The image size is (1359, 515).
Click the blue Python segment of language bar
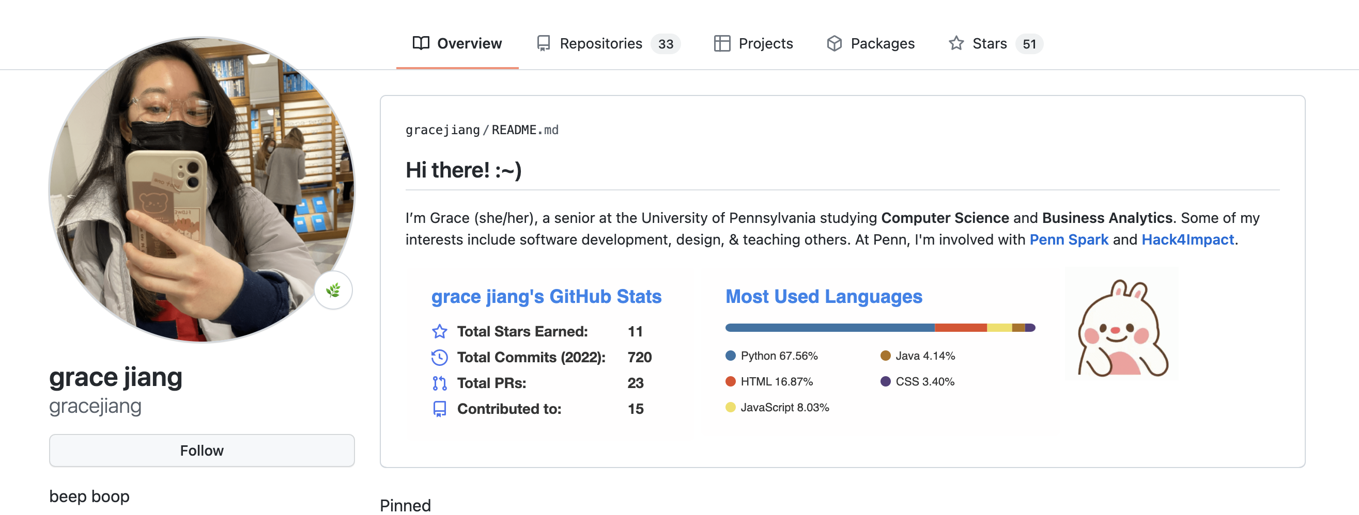[829, 328]
